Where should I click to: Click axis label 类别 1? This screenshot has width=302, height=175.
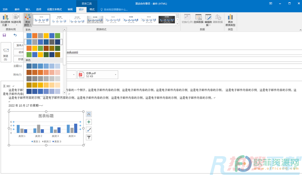22,136
